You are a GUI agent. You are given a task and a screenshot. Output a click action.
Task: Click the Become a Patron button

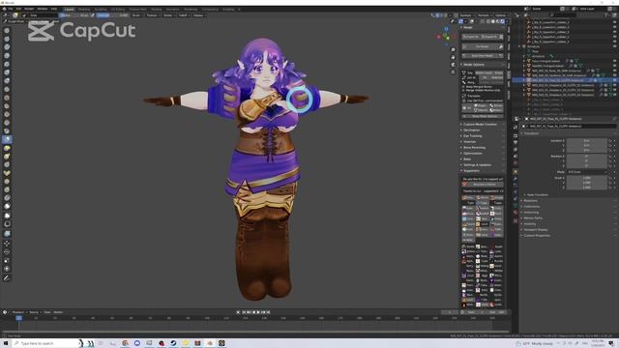(x=483, y=185)
